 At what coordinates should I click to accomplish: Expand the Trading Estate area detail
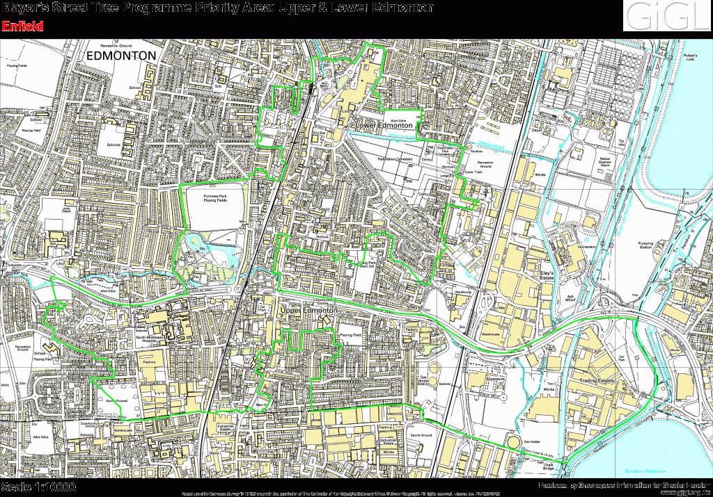click(595, 381)
